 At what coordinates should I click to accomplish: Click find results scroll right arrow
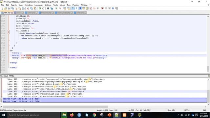[206, 107]
